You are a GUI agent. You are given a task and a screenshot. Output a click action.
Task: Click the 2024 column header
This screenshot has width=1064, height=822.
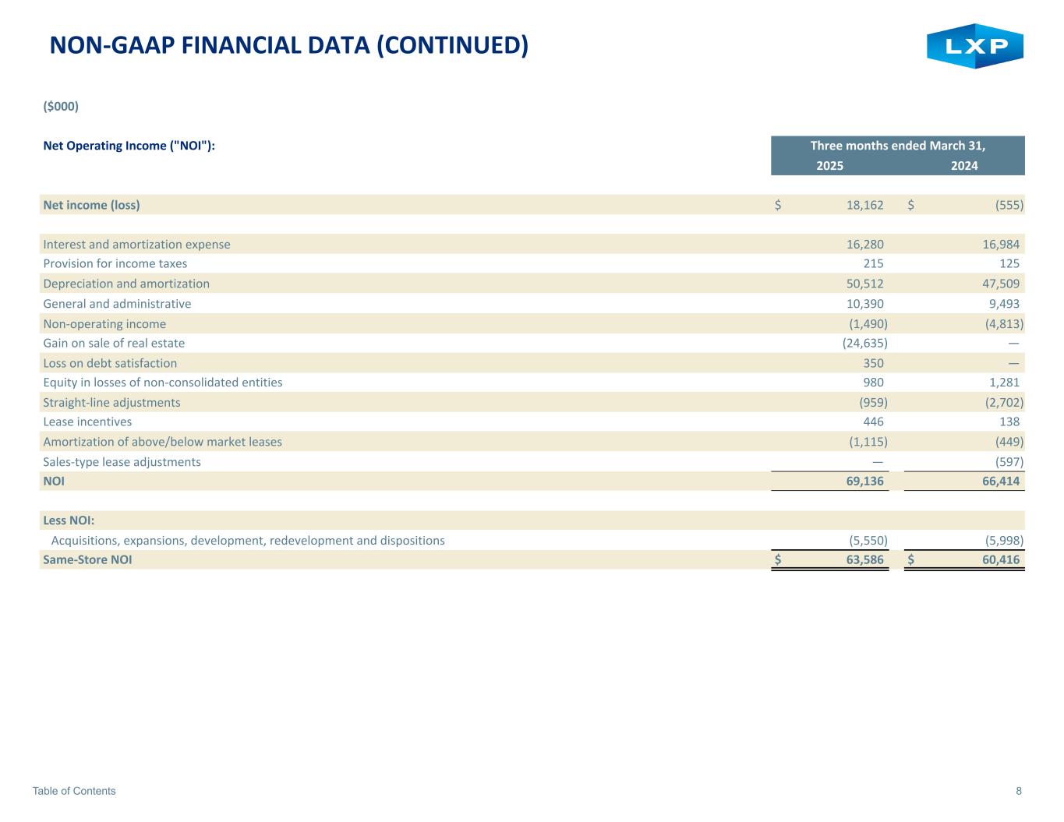click(964, 165)
